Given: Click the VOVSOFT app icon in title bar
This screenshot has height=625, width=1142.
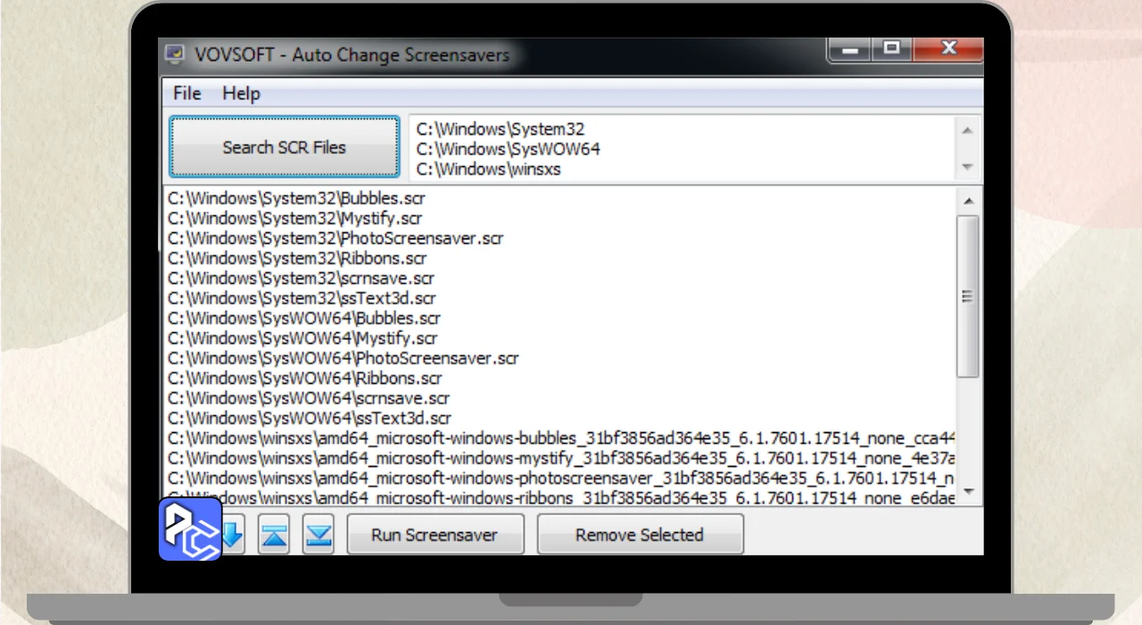Looking at the screenshot, I should pos(175,54).
